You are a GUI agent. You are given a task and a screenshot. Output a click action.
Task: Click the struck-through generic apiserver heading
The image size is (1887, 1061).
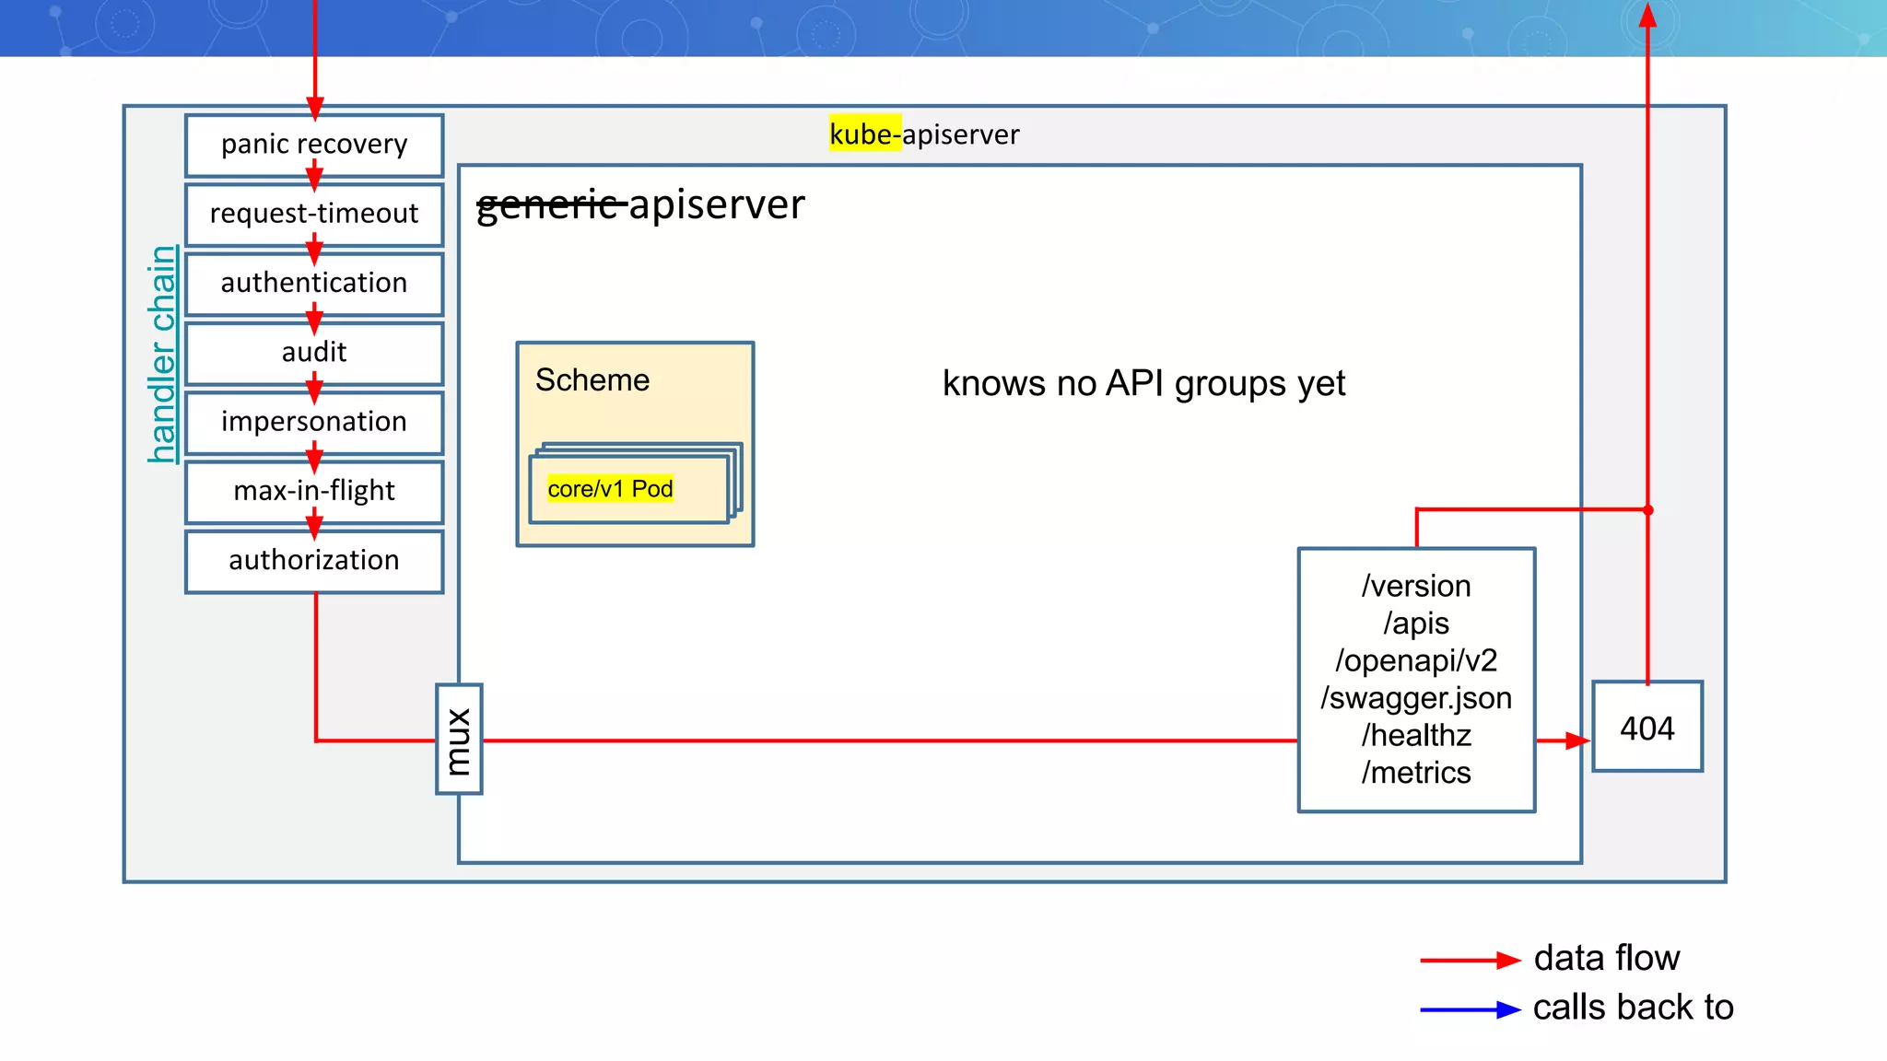pyautogui.click(x=640, y=204)
